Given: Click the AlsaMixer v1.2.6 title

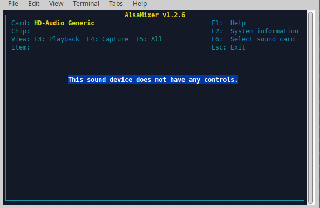Looking at the screenshot, I should coord(155,15).
